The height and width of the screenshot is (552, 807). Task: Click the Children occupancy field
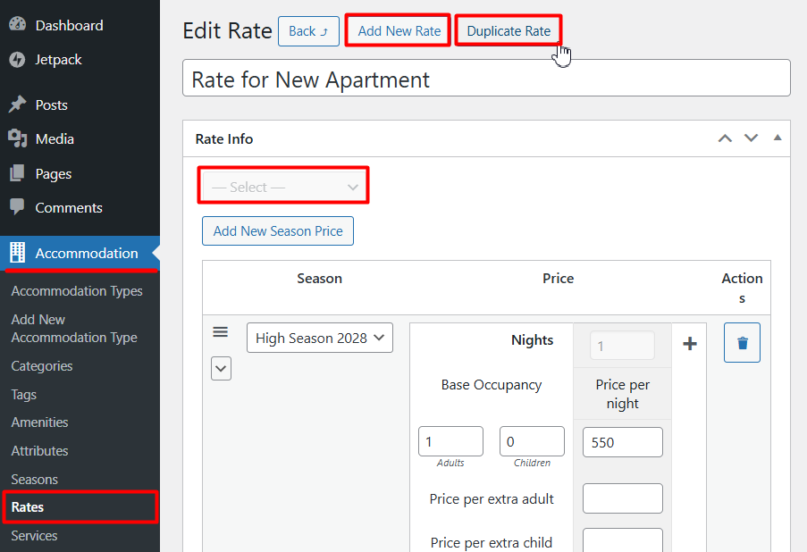pyautogui.click(x=532, y=441)
